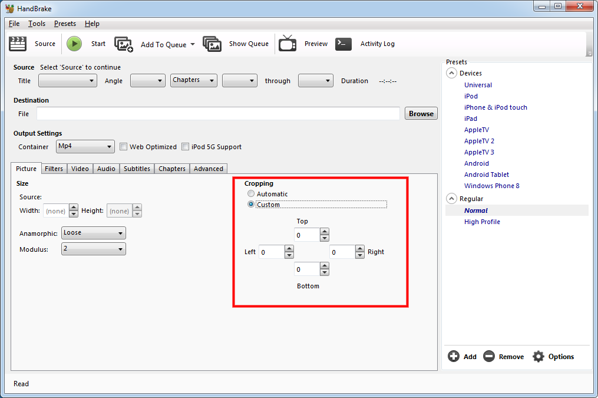Open the Modulus dropdown
Viewport: 598px width, 398px height.
click(x=94, y=249)
